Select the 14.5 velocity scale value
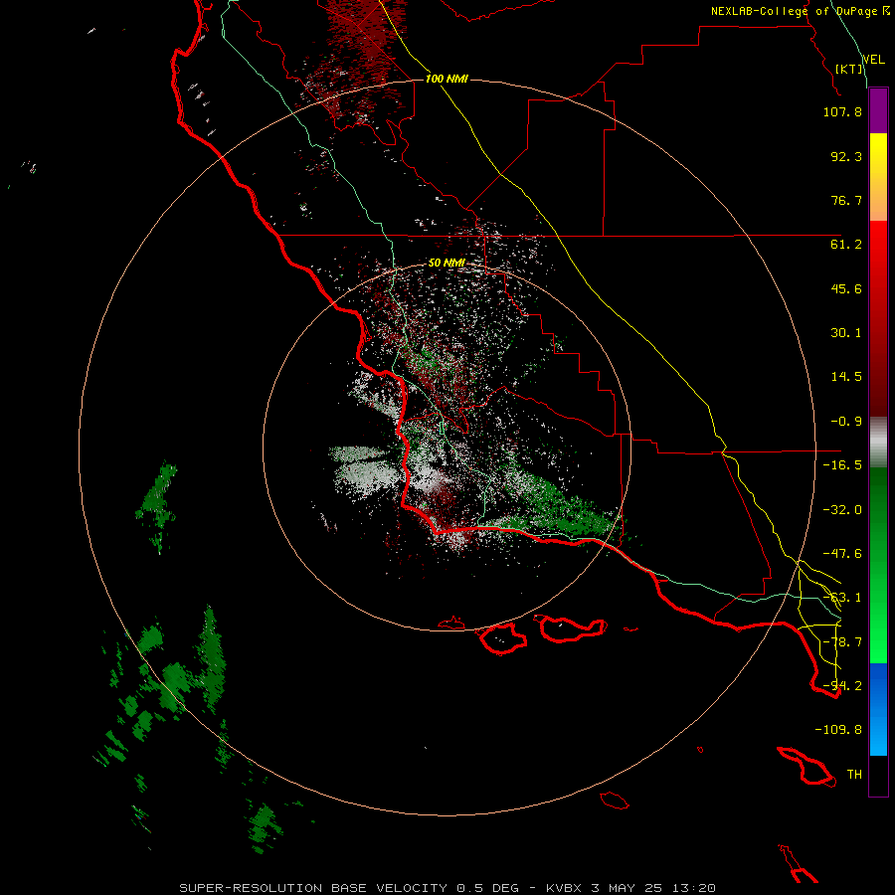This screenshot has width=895, height=895. (x=846, y=377)
